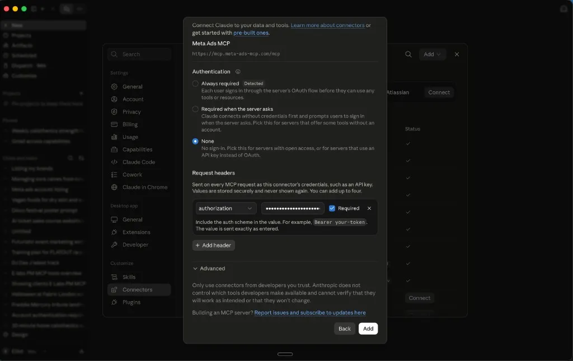573x361 pixels.
Task: Click Connect button next to Atlassian
Action: [439, 92]
